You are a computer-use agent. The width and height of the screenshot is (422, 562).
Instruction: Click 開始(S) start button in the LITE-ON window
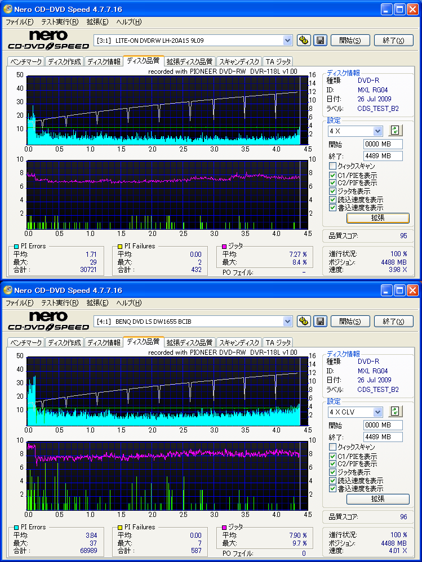[350, 40]
